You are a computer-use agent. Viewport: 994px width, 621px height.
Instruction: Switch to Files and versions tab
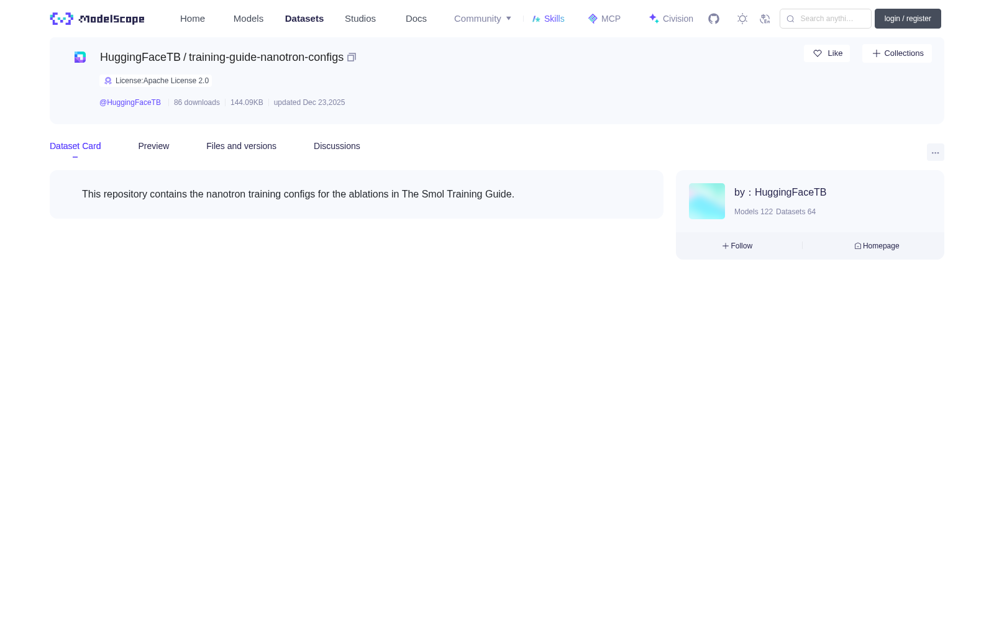241,146
